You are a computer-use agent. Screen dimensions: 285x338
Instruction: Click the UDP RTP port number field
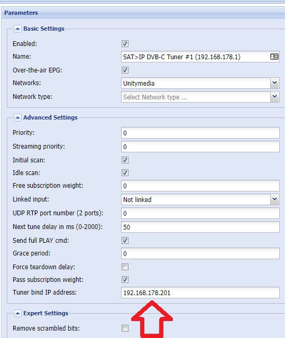[x=200, y=213]
